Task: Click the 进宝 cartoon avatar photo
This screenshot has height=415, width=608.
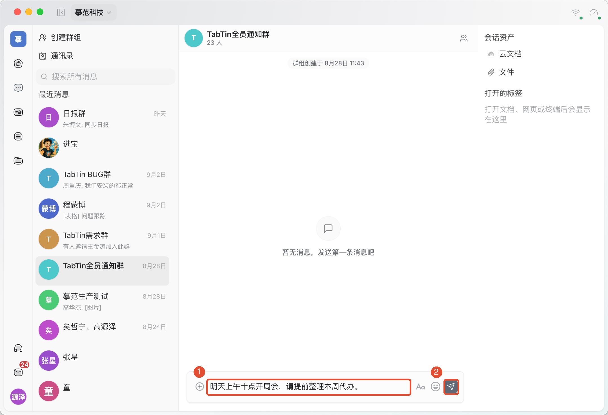Action: (49, 148)
